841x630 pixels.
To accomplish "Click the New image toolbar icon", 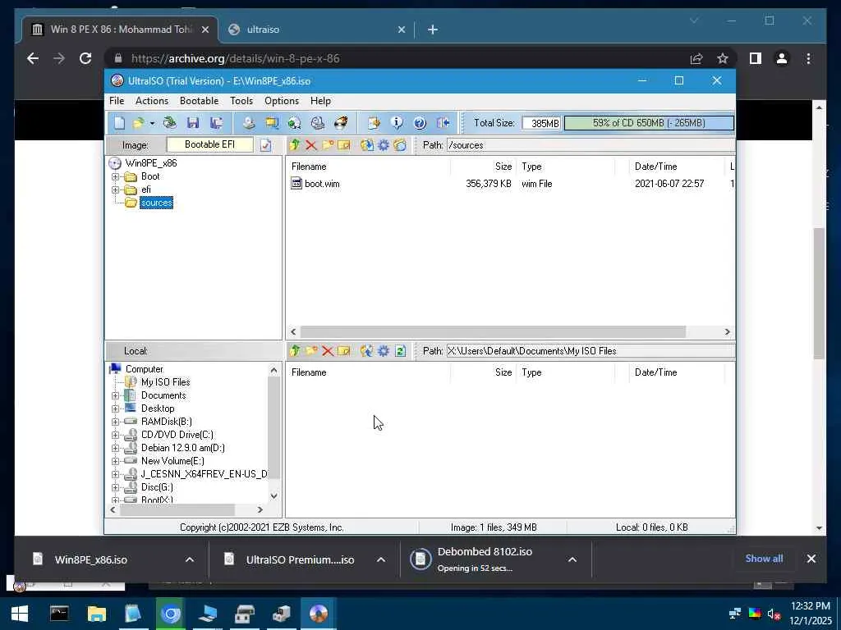I will click(x=119, y=123).
